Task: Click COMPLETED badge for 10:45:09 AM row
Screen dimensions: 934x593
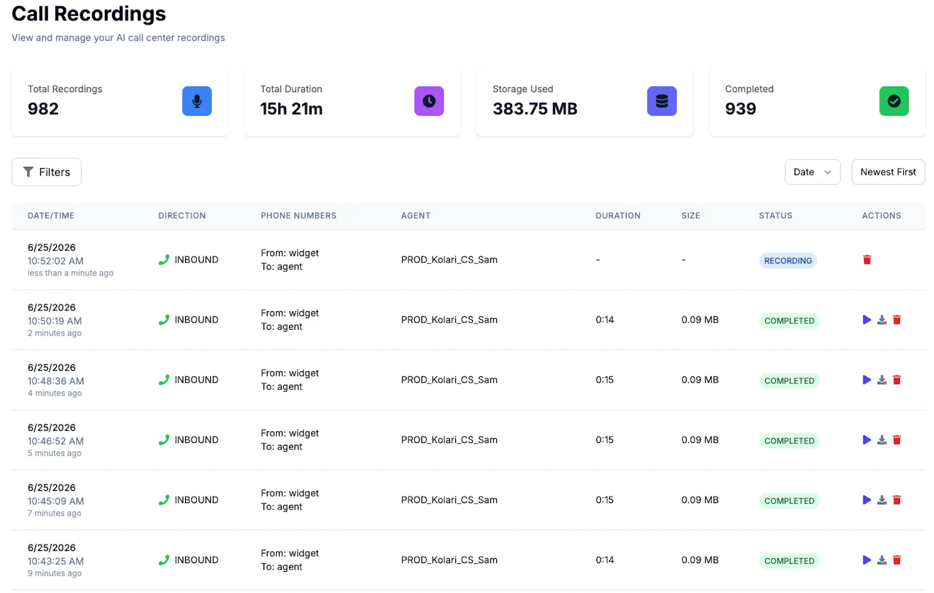Action: tap(789, 501)
